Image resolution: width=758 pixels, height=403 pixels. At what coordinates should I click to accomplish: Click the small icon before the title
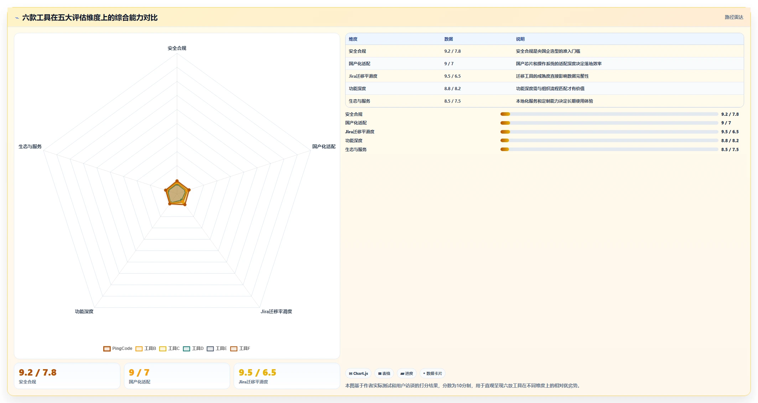pyautogui.click(x=17, y=18)
